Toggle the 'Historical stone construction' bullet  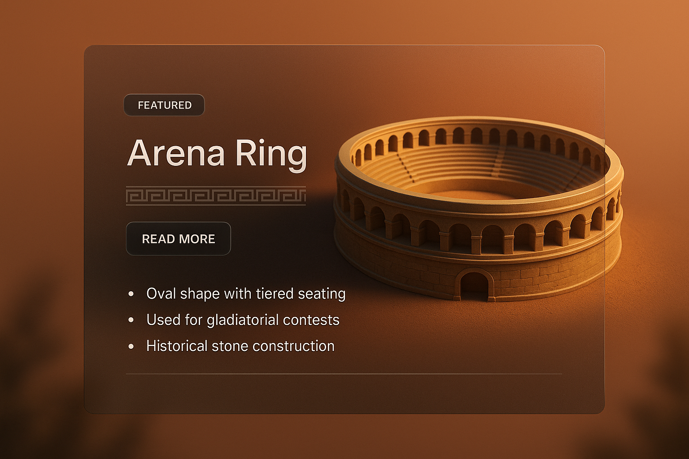coord(240,346)
